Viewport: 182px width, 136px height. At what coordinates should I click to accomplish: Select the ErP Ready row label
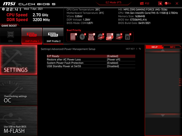point(53,56)
